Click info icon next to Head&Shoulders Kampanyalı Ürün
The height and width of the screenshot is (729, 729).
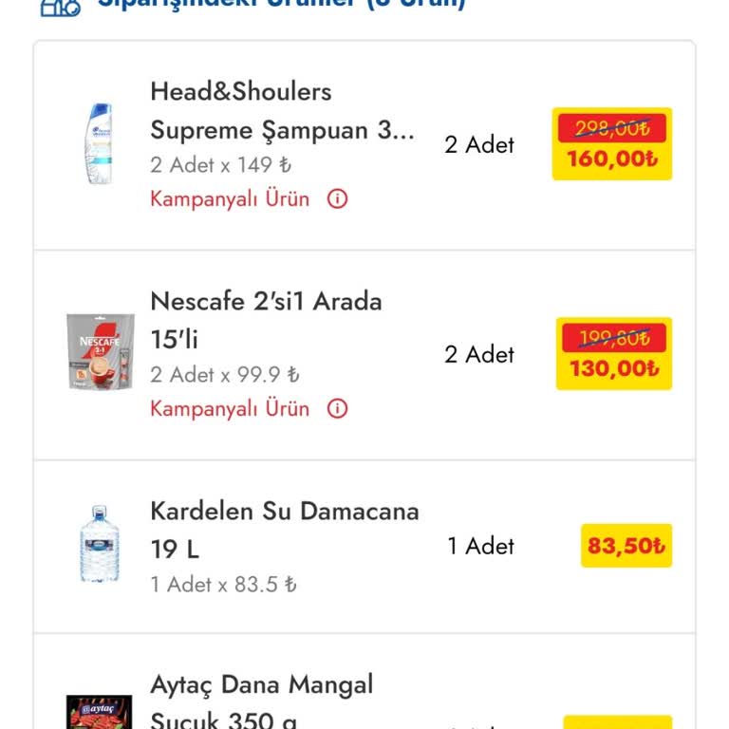[337, 199]
